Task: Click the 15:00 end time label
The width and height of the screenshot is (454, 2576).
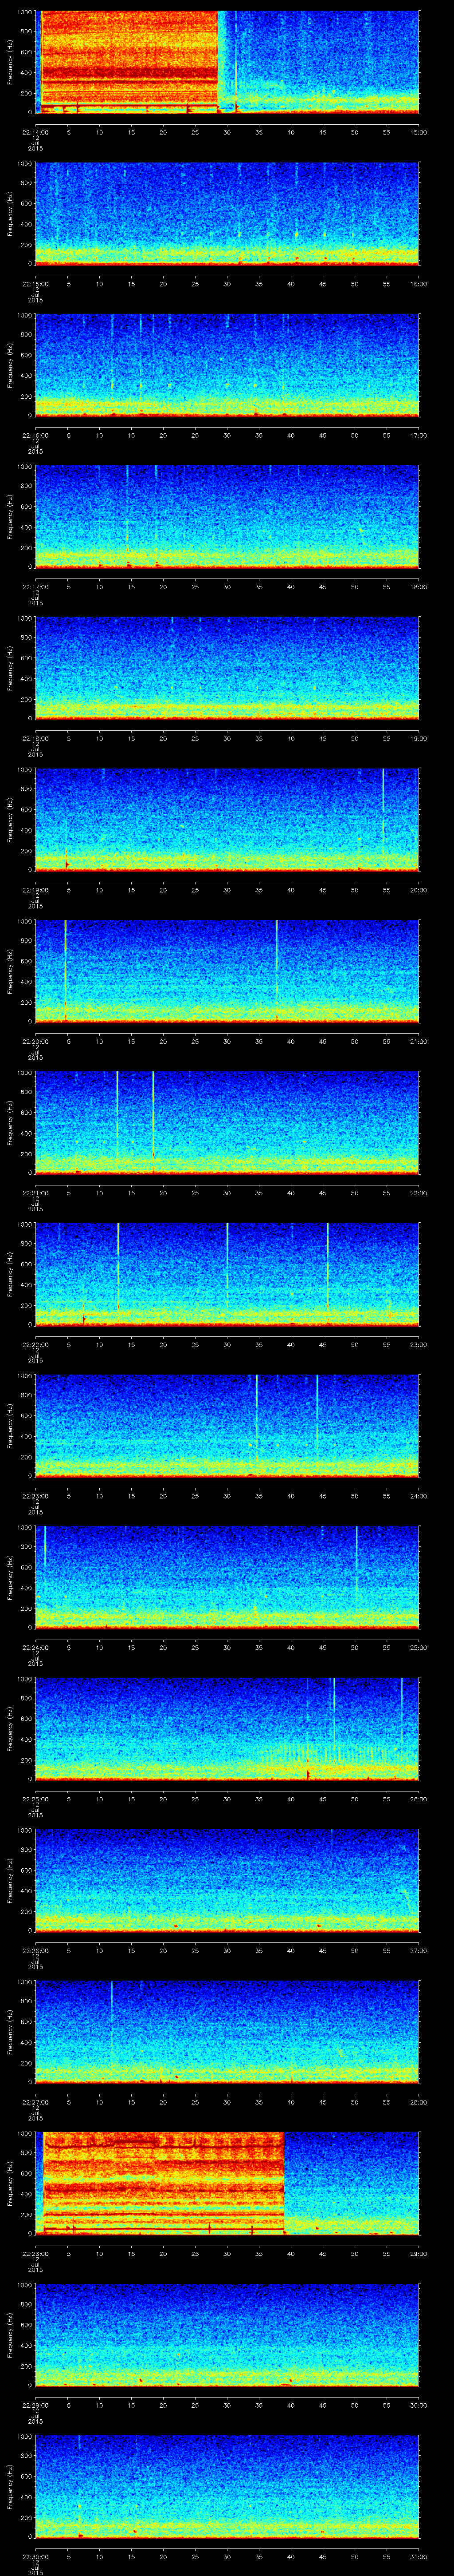Action: coord(418,132)
